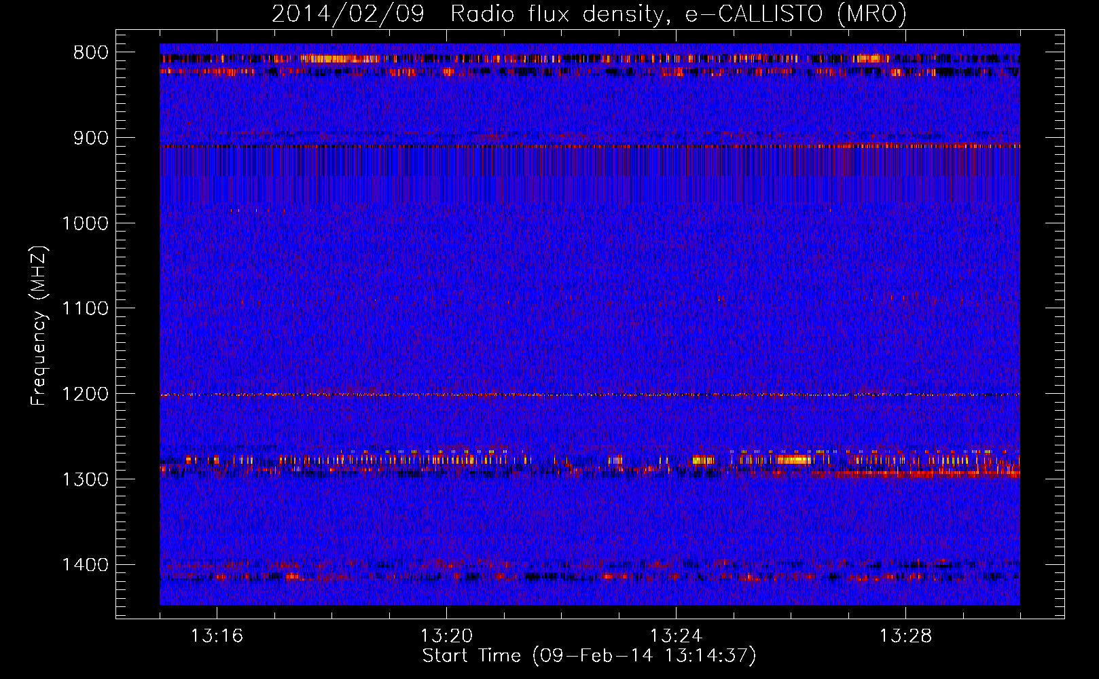Viewport: 1099px width, 679px height.
Task: Click the interference line near 910 MHz
Action: [x=590, y=146]
